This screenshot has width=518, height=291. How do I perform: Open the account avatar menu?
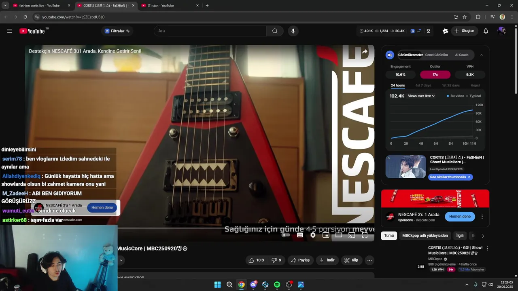(x=502, y=31)
